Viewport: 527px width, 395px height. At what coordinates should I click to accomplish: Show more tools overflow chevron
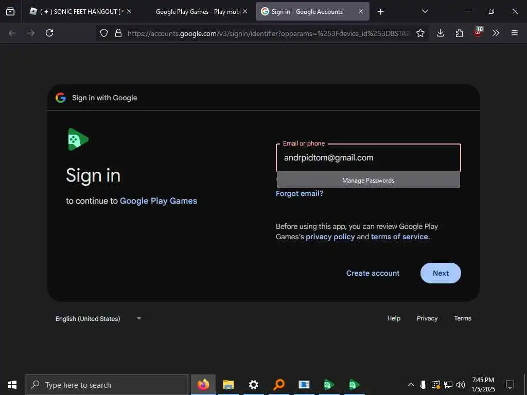(x=496, y=33)
